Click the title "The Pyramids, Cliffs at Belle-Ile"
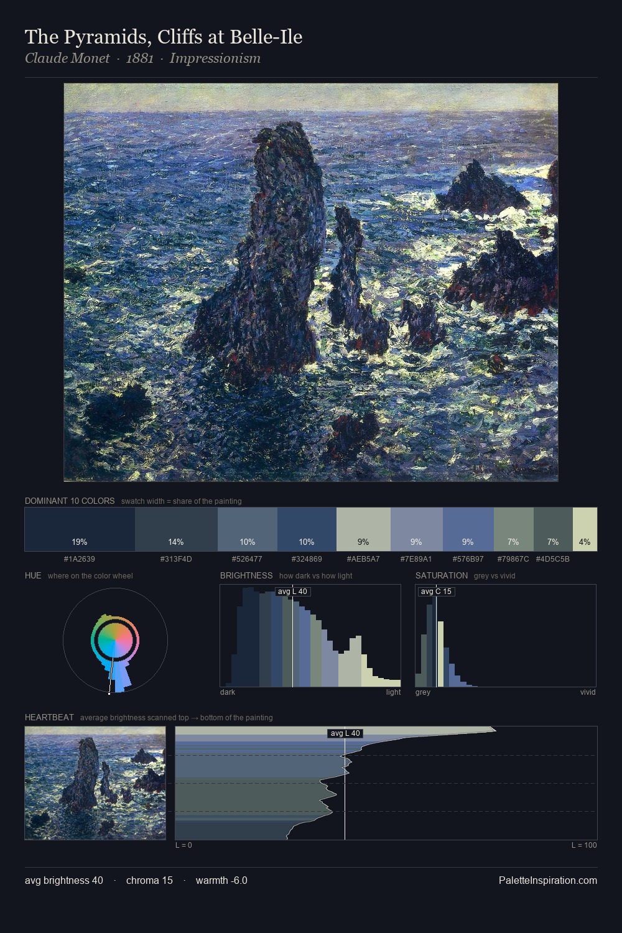Viewport: 622px width, 933px height. 164,37
